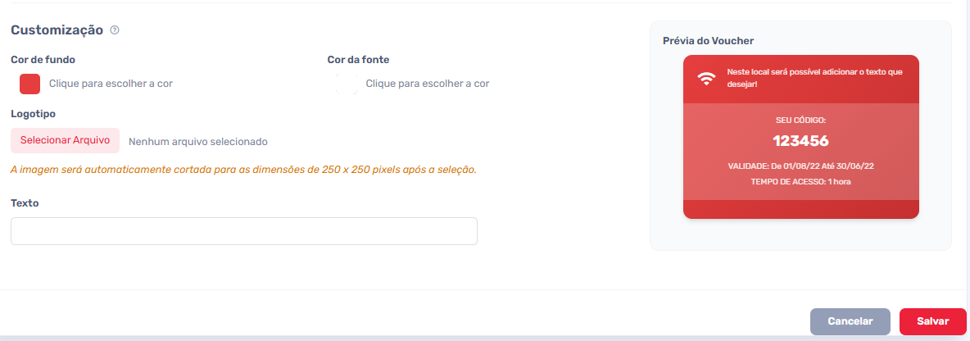
Task: Click the Selecionar Arquivo button
Action: pyautogui.click(x=65, y=140)
